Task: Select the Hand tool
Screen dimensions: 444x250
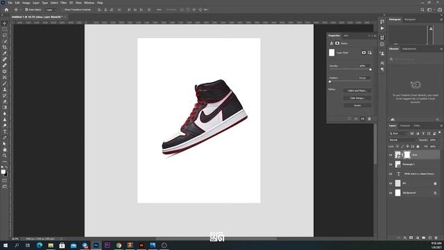Action: click(5, 150)
